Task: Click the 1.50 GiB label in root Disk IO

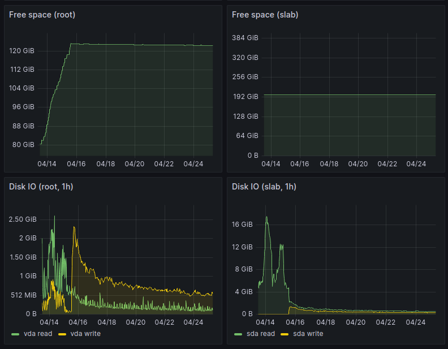Action: point(23,257)
